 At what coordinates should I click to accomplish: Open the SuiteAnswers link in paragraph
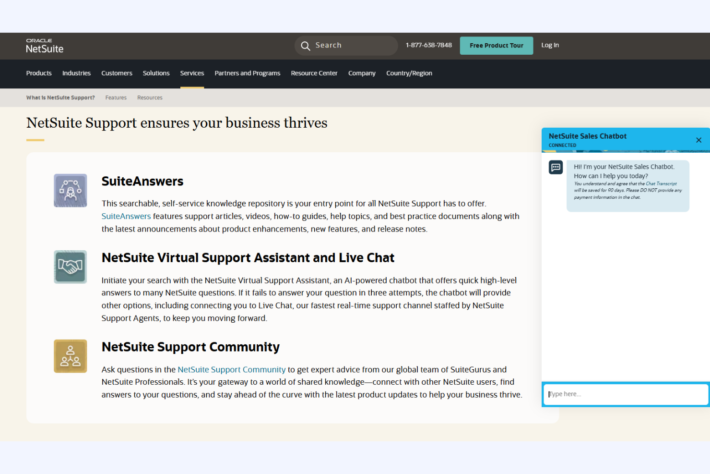click(x=126, y=216)
